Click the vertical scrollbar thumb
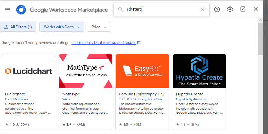268x134 pixels. (260, 39)
